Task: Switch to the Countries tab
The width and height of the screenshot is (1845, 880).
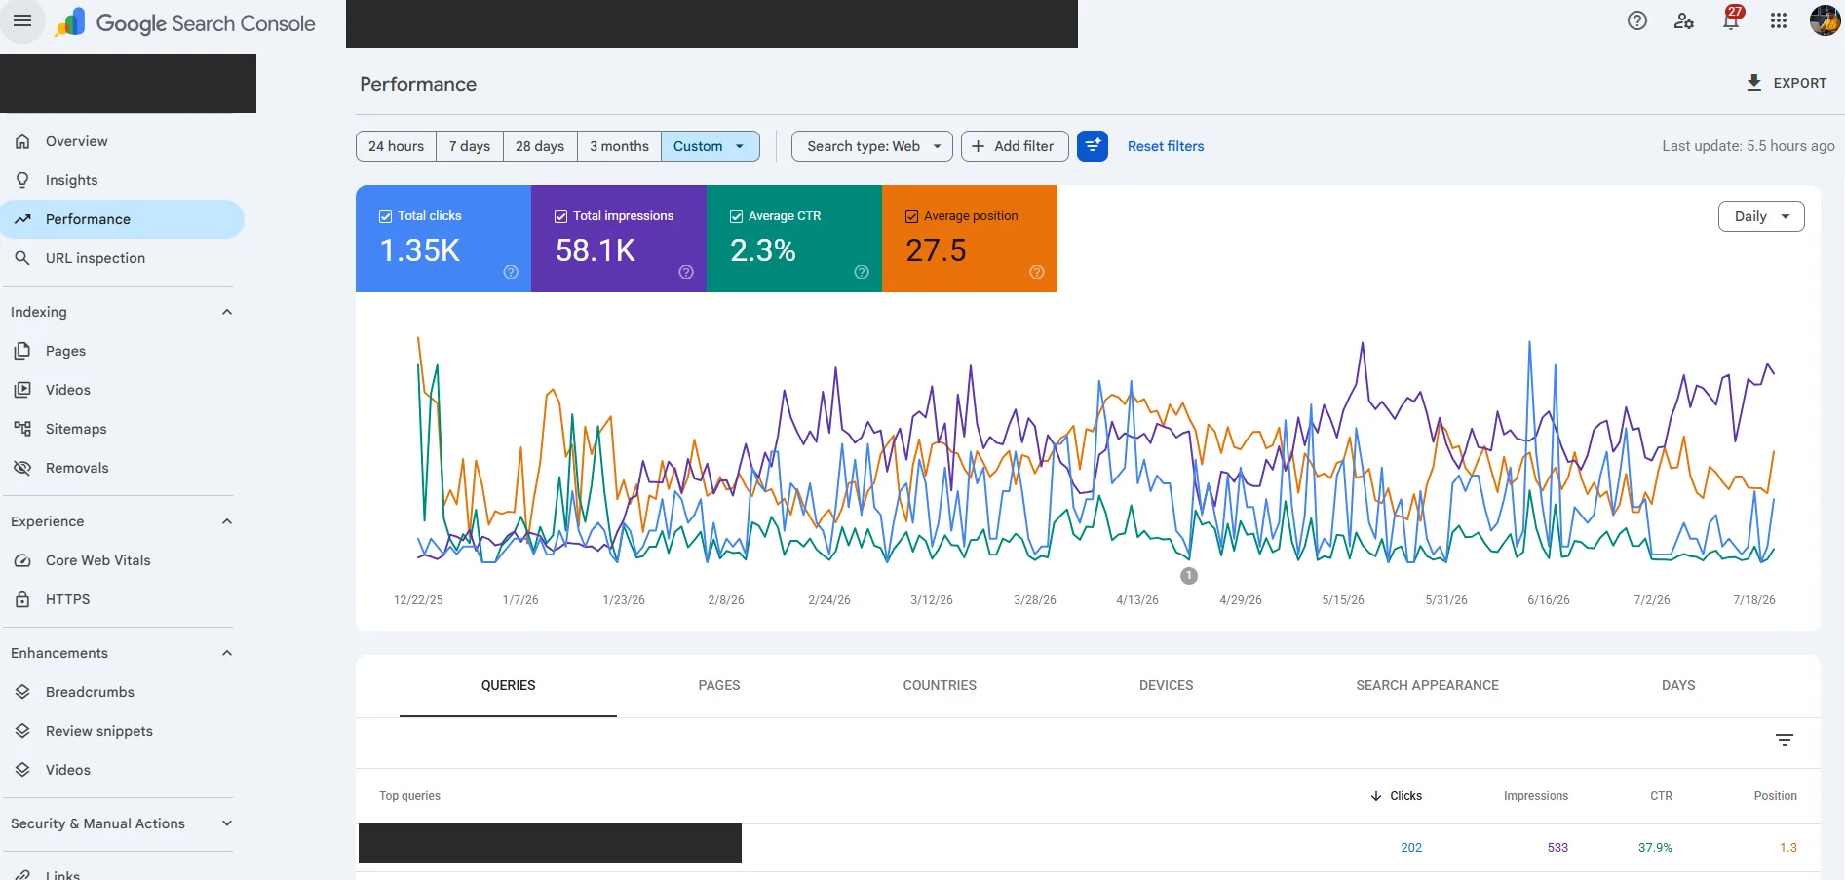Action: [940, 685]
